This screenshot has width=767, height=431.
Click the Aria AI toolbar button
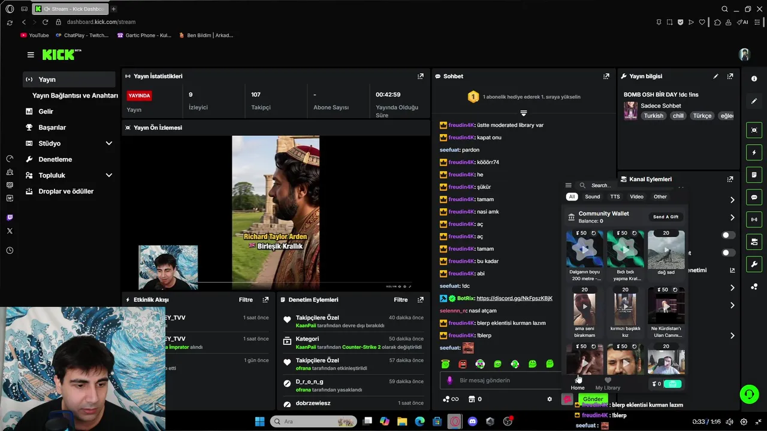tap(744, 22)
